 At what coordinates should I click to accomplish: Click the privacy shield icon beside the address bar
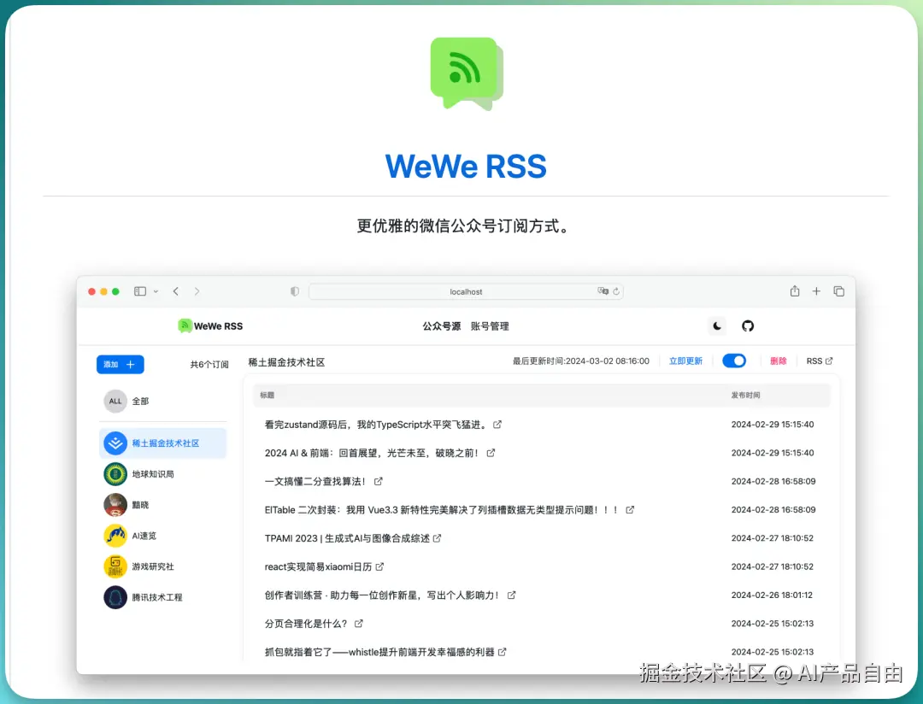pos(295,291)
